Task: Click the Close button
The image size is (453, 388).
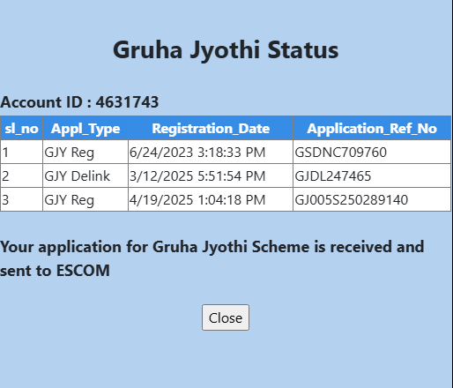Action: (x=226, y=317)
